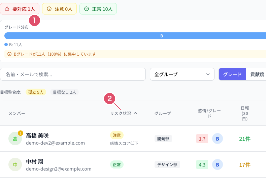266x182 pixels.
Task: Click the 目標整合度 label
Action: [11, 92]
